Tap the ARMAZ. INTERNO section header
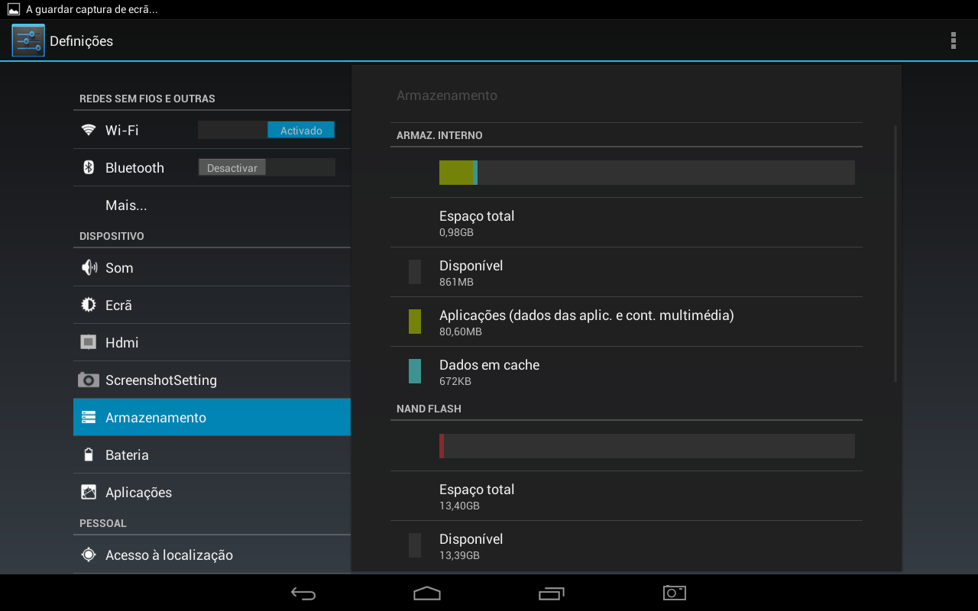978x611 pixels. click(x=439, y=135)
